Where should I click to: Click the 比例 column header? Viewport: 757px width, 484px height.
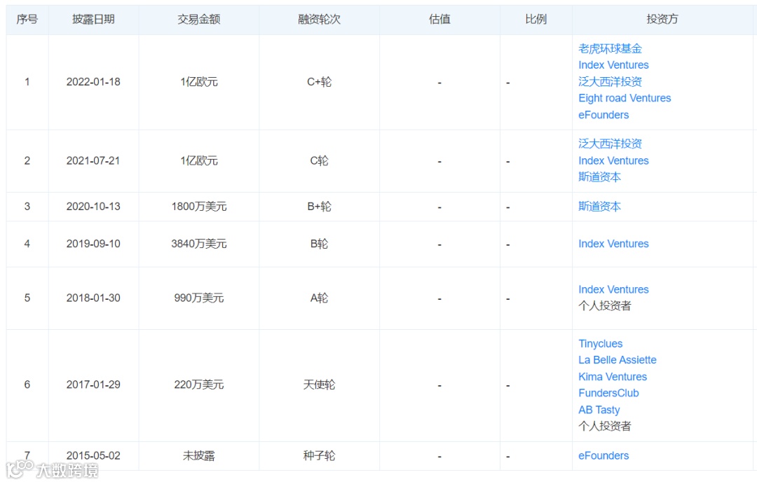click(536, 20)
